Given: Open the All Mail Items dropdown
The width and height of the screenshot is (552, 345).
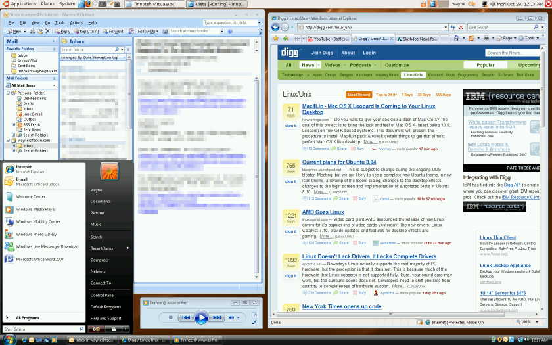Looking at the screenshot, I should pos(54,85).
